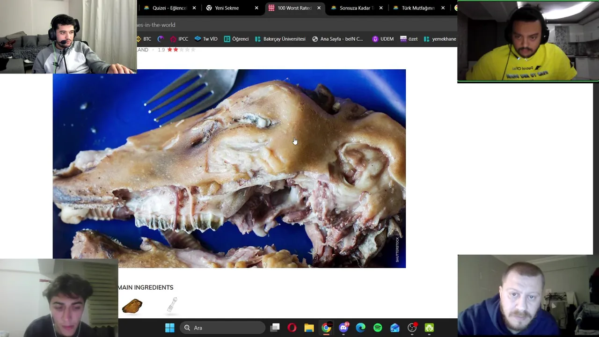Close the Quizei - Eğlencel tab
Screen dimensions: 599x337
click(194, 8)
